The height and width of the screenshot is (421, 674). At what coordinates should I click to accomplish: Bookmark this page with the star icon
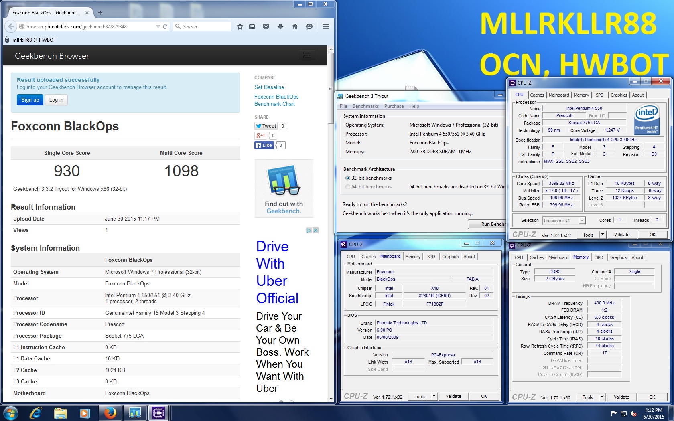pos(240,26)
